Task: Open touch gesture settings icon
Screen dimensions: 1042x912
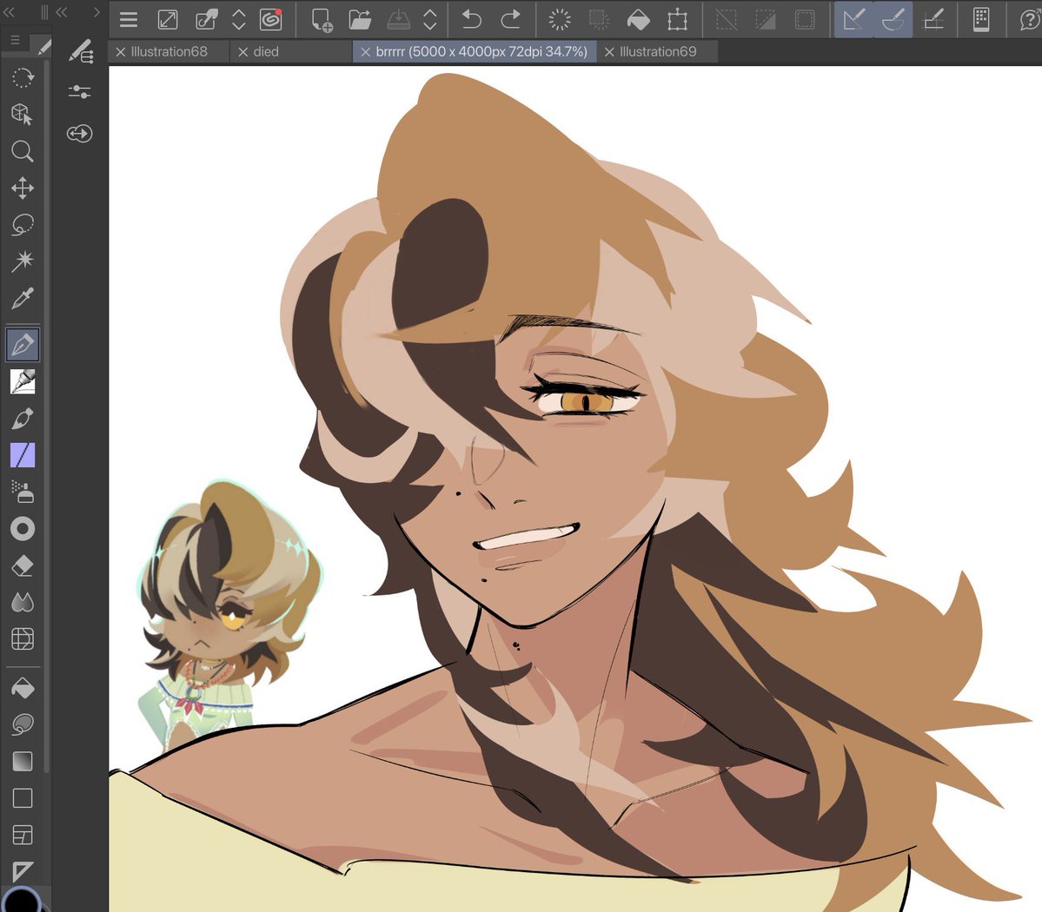Action: [981, 20]
